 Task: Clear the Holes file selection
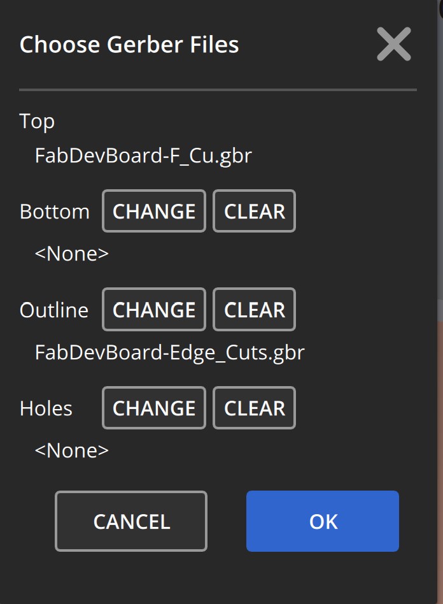(x=254, y=408)
